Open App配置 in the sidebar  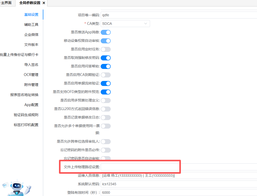(31, 105)
